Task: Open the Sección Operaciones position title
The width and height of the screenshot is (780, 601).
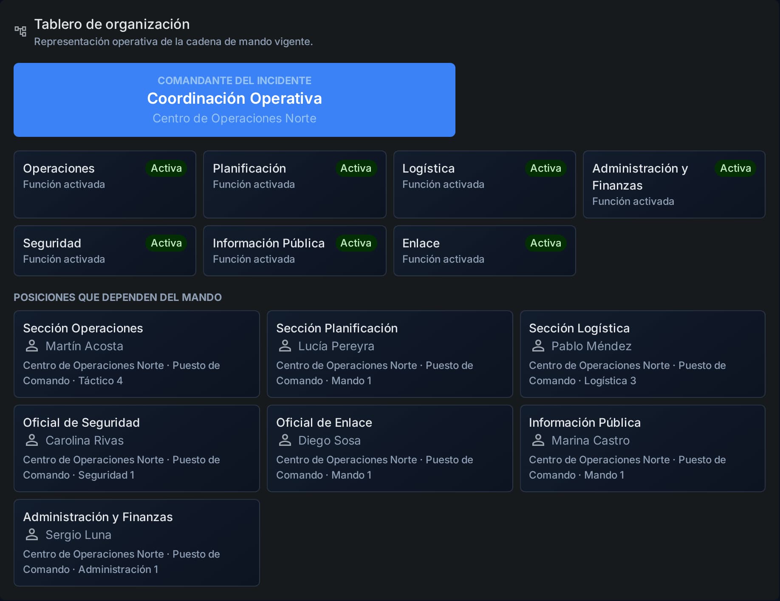Action: 83,328
